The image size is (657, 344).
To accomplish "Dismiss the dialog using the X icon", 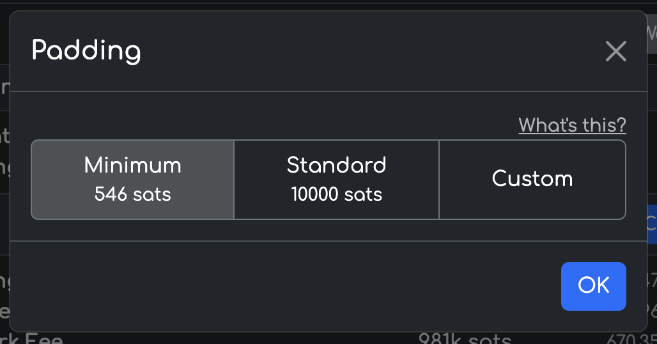I will click(x=615, y=51).
